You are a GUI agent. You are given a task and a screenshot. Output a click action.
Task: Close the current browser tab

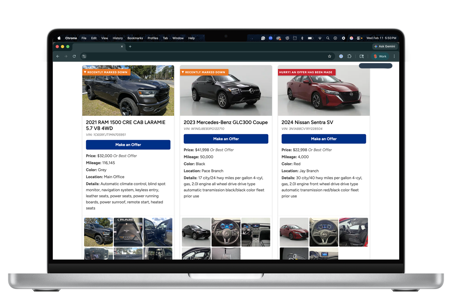(x=122, y=46)
